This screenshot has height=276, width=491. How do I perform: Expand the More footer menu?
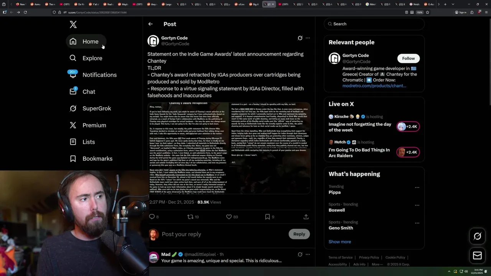click(377, 264)
